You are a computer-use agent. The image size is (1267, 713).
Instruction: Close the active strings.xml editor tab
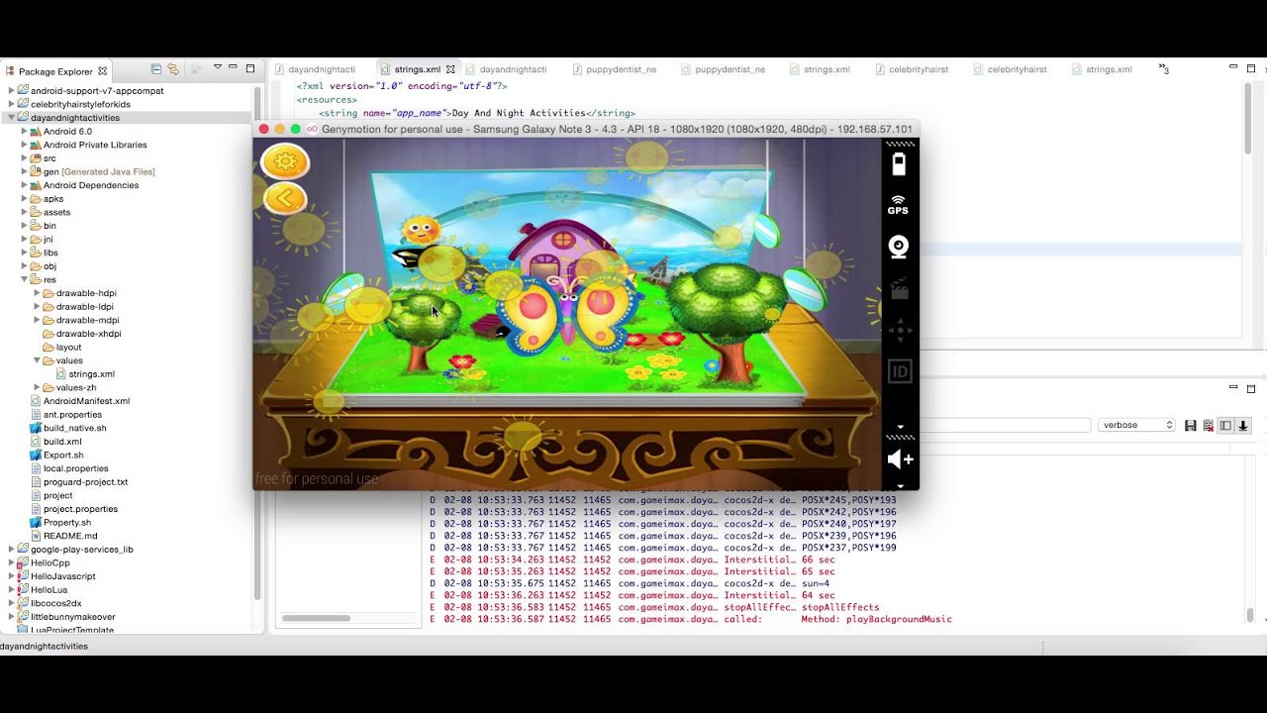(450, 69)
